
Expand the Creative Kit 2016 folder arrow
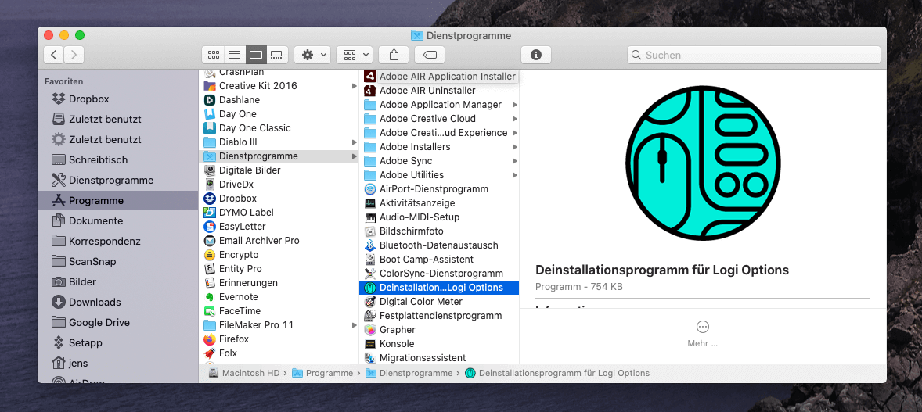pyautogui.click(x=354, y=86)
